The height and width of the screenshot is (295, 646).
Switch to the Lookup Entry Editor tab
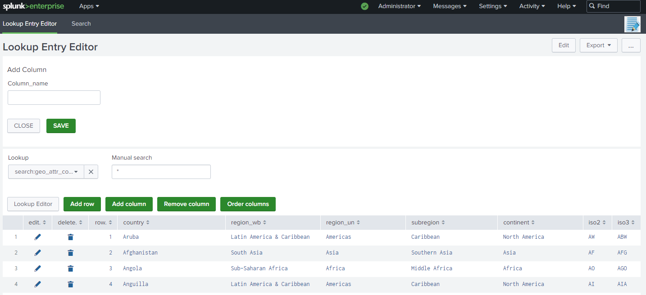30,24
